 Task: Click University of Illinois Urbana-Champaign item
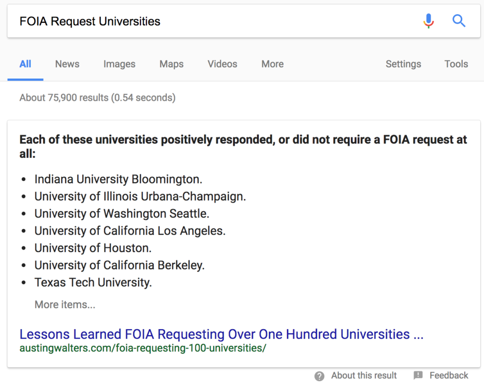[x=140, y=196]
